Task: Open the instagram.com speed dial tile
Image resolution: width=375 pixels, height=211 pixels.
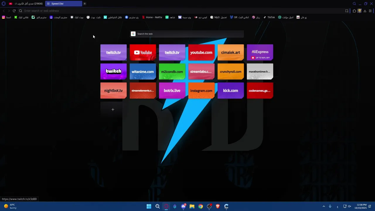Action: 201,91
